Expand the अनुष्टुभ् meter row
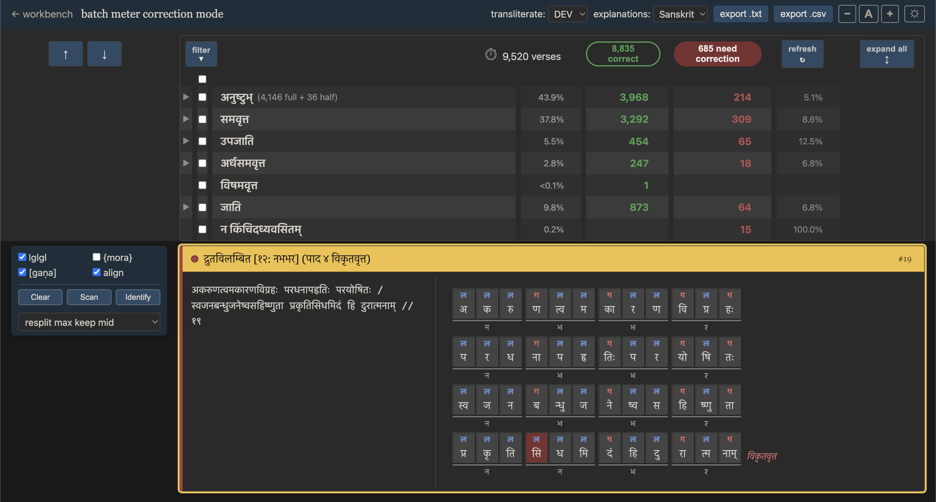Screen dimensions: 936x502 tap(186, 97)
